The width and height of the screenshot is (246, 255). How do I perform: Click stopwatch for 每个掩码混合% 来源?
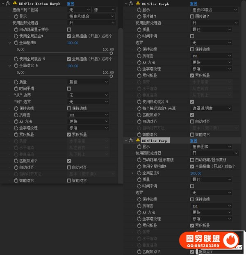(138, 108)
